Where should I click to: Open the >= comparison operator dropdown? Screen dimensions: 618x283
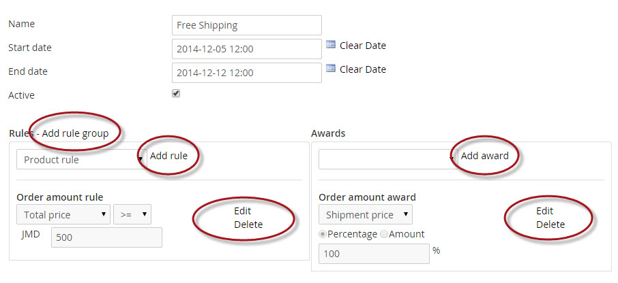(x=132, y=214)
